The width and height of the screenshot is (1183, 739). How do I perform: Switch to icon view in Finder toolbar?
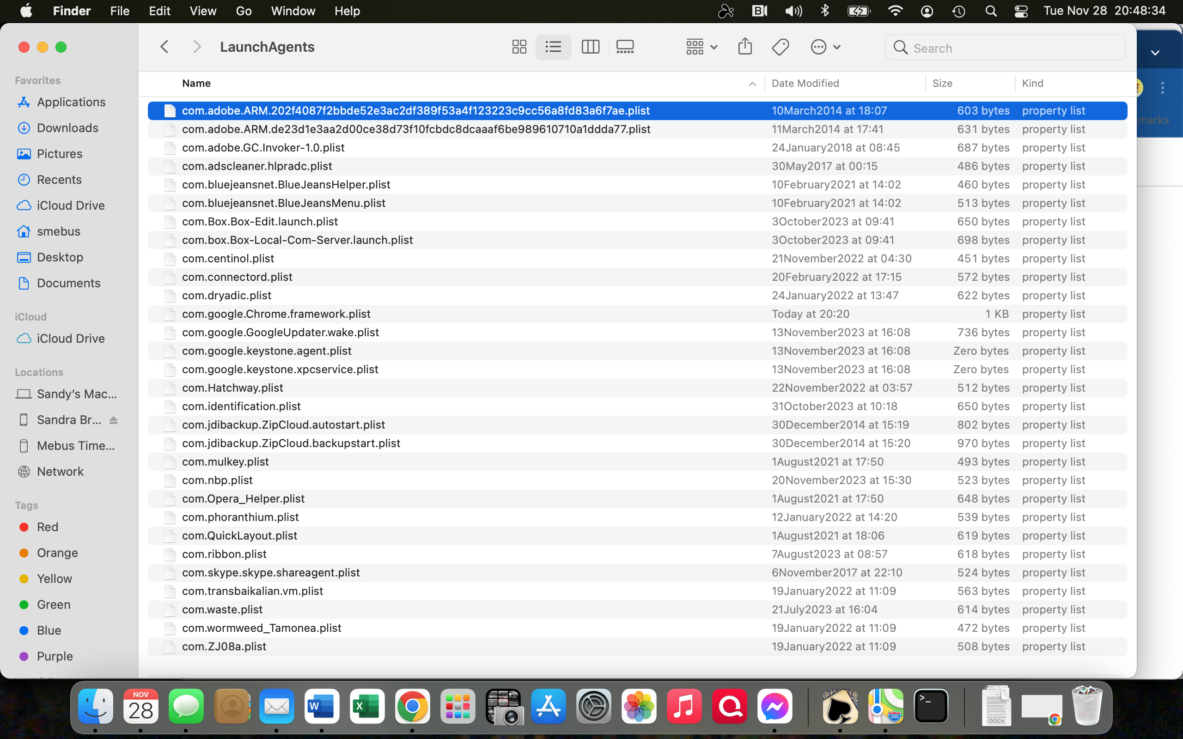[x=518, y=47]
